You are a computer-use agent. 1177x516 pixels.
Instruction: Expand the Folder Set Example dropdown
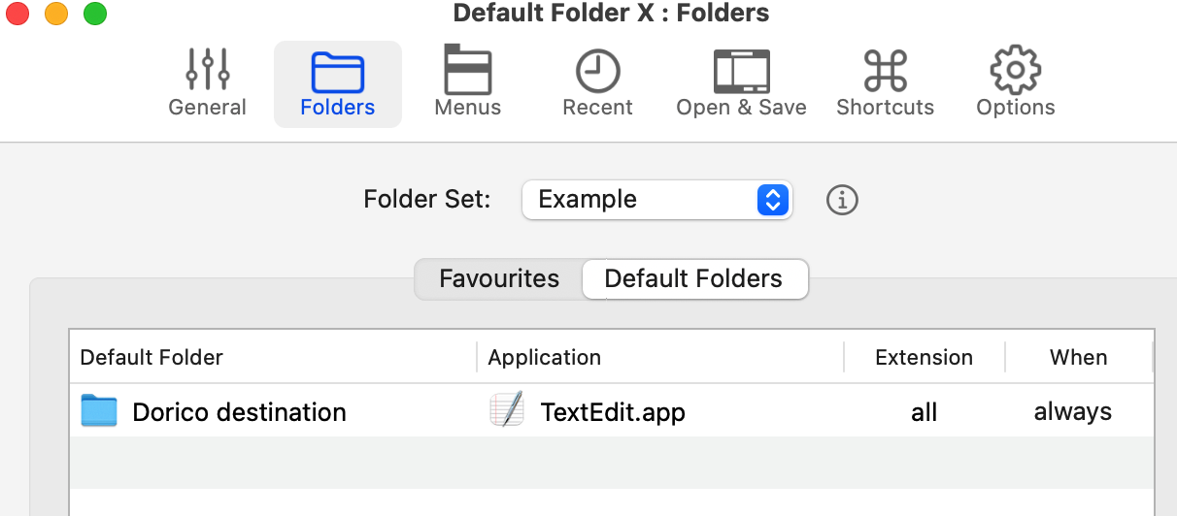(x=657, y=200)
